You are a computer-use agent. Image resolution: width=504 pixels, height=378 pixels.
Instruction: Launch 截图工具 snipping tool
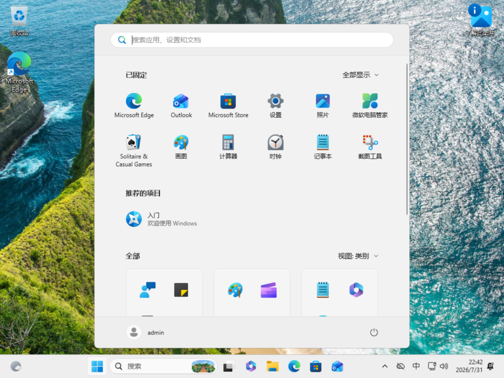pos(370,147)
